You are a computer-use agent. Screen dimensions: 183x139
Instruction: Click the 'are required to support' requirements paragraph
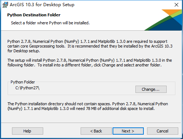click(90, 46)
